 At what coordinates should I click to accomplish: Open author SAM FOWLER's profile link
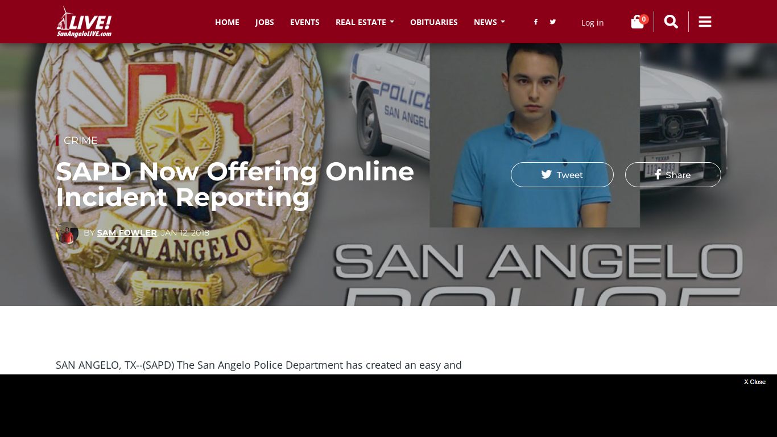pyautogui.click(x=127, y=233)
